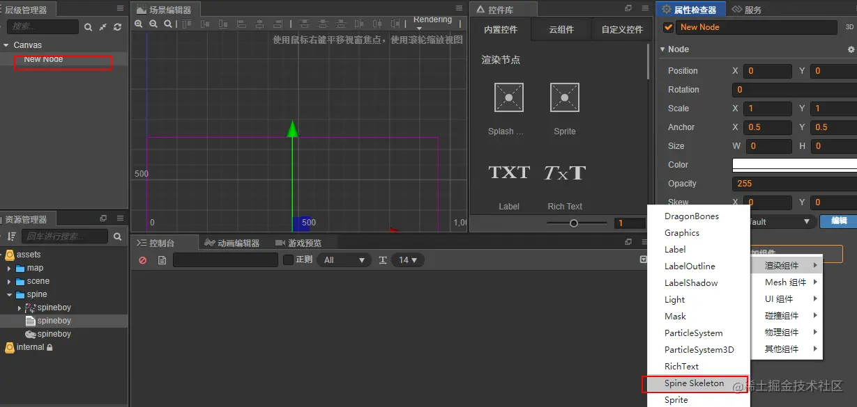Click assets panel search magnifier icon
857x407 pixels.
pos(117,237)
